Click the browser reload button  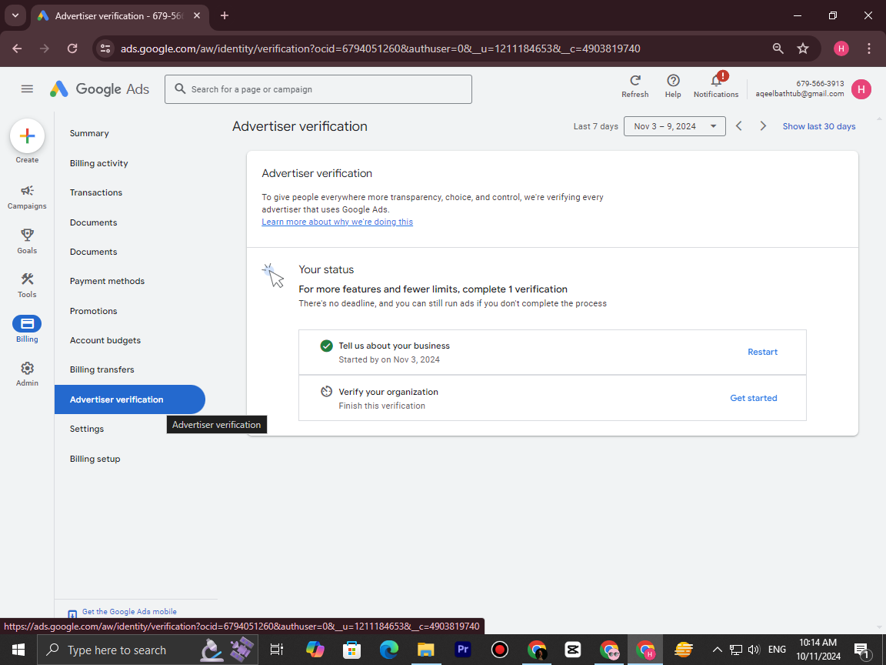click(x=72, y=48)
